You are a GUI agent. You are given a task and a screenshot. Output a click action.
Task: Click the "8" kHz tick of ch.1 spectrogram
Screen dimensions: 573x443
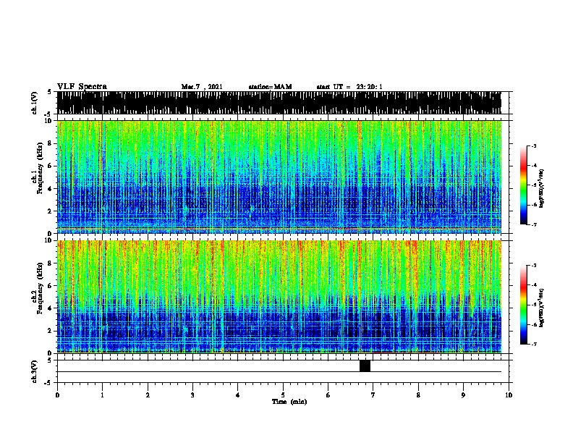(x=51, y=143)
